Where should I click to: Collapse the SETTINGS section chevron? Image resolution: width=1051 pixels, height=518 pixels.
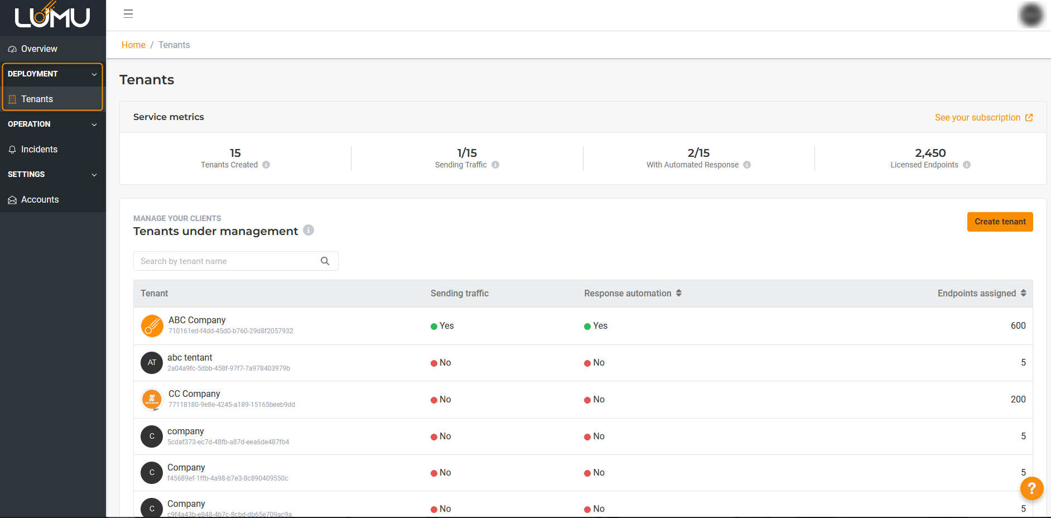coord(94,175)
